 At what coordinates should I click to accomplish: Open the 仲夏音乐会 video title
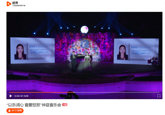coord(34,105)
